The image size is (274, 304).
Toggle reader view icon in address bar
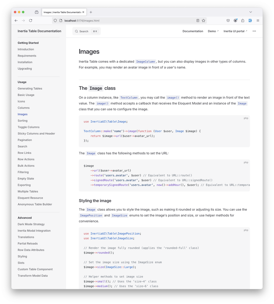[x=198, y=21]
